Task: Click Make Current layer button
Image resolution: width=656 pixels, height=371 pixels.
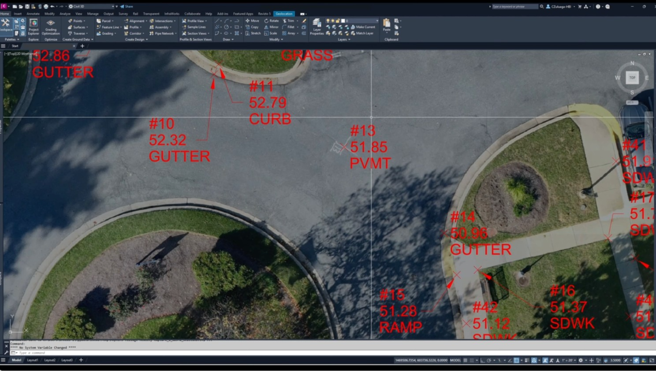Action: click(x=363, y=27)
